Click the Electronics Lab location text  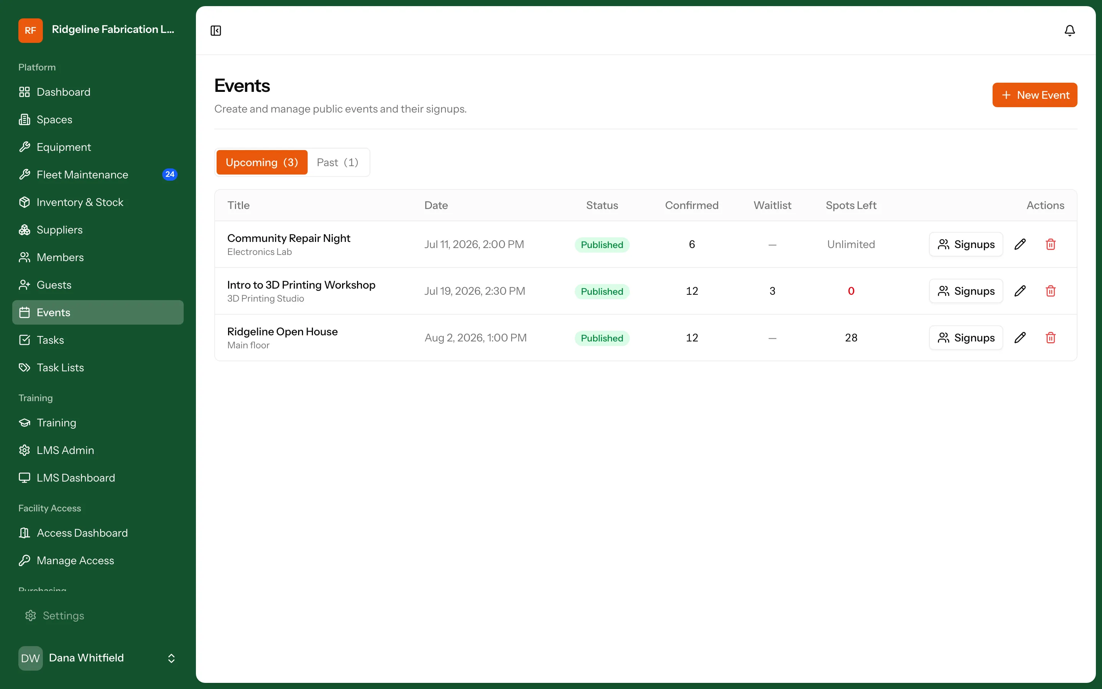[259, 252]
